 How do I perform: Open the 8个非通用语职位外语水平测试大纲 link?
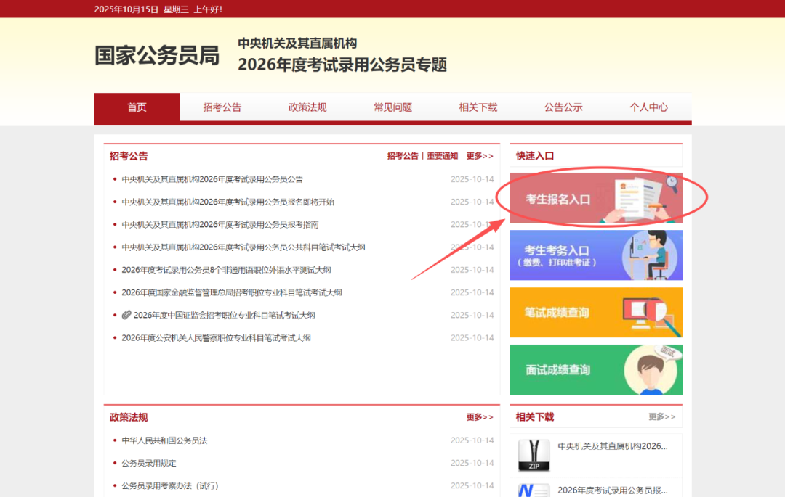(x=226, y=270)
